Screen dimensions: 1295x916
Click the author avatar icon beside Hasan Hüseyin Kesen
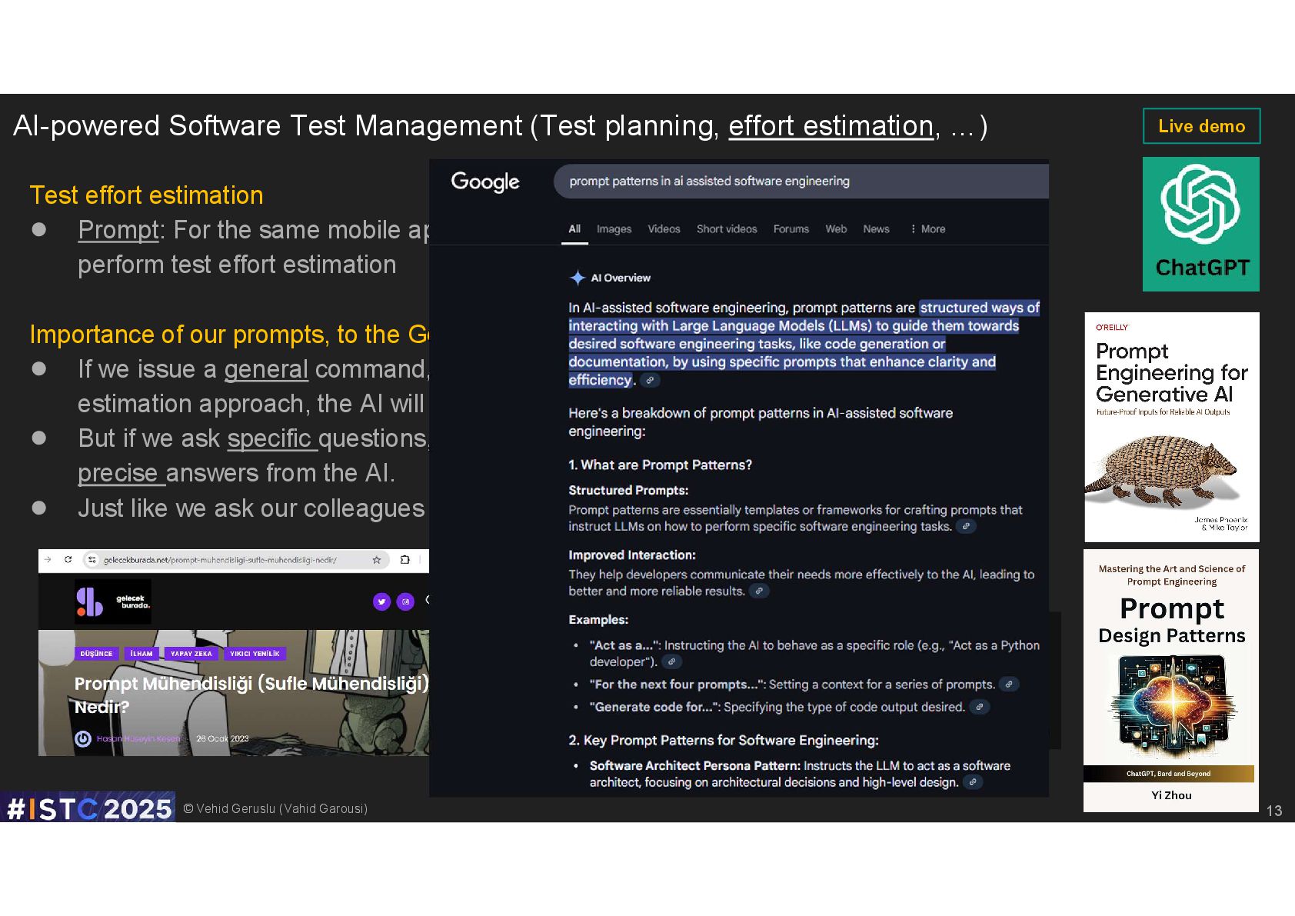(x=83, y=739)
